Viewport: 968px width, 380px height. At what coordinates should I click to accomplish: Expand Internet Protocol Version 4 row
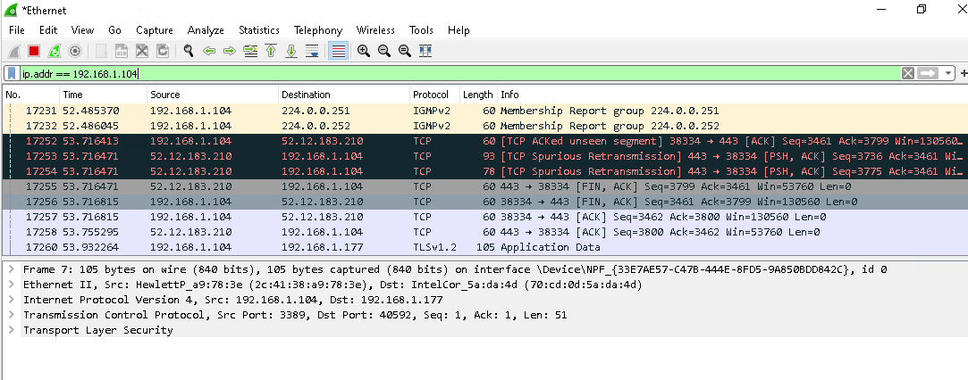(x=11, y=300)
